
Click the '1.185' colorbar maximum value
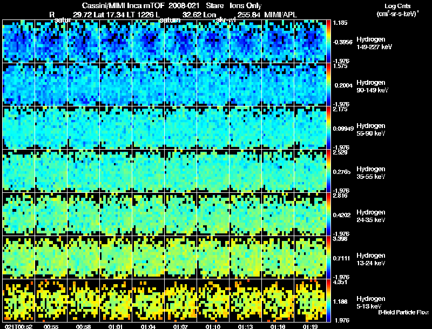340,23
